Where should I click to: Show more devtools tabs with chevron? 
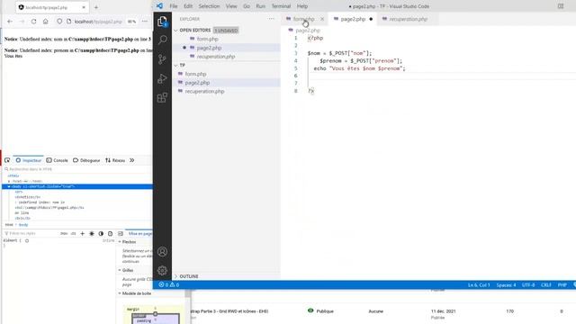pos(131,160)
